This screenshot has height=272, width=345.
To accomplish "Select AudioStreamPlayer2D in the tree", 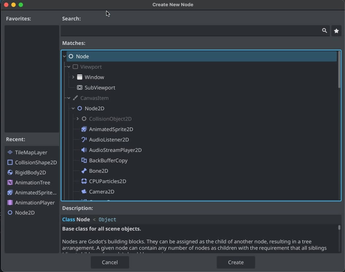I will click(x=115, y=150).
